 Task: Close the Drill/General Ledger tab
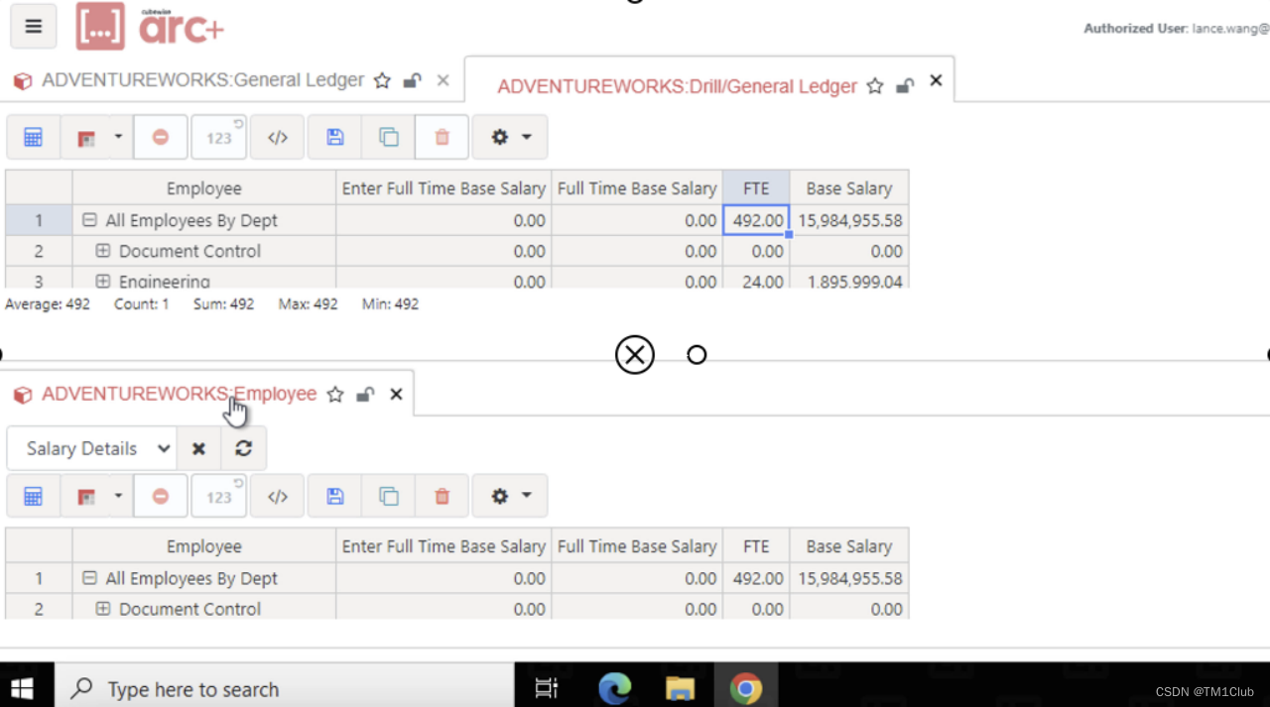pyautogui.click(x=936, y=81)
